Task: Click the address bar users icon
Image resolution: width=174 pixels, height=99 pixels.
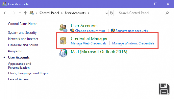Action: pyautogui.click(x=32, y=13)
